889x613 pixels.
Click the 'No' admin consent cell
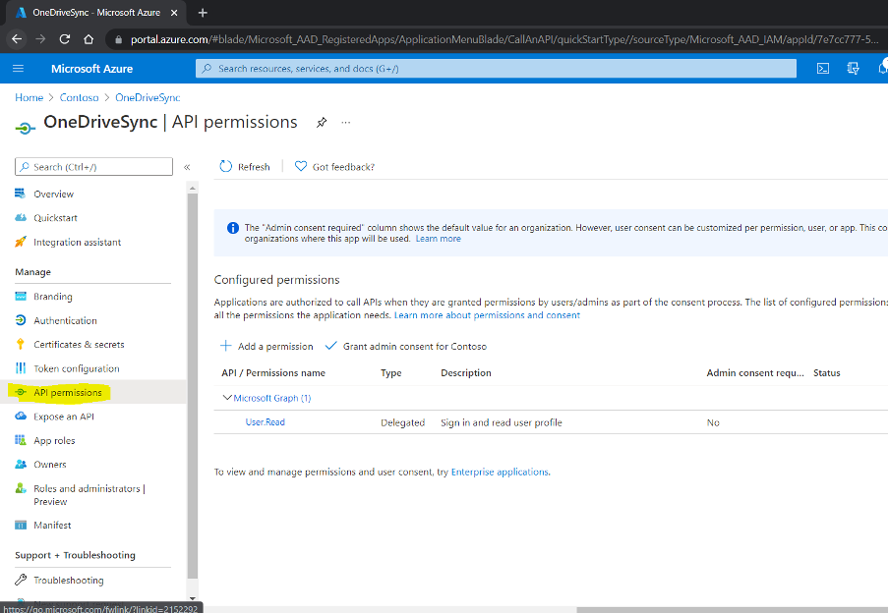(713, 422)
